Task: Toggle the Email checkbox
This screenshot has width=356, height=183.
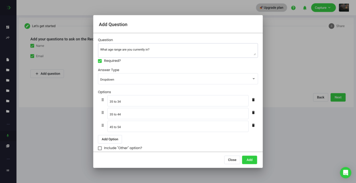Action: click(32, 56)
